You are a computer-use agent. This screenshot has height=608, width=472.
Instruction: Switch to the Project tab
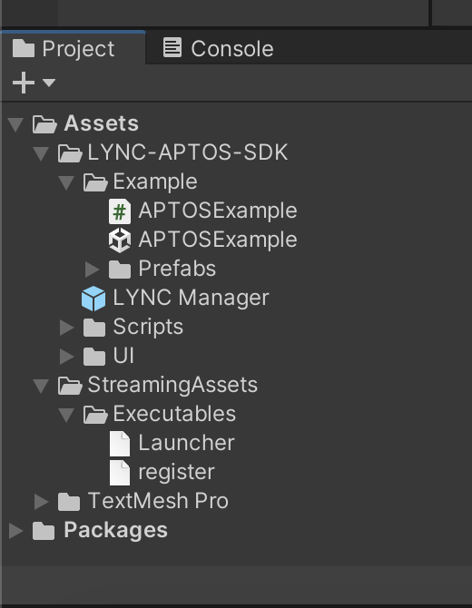pyautogui.click(x=64, y=48)
